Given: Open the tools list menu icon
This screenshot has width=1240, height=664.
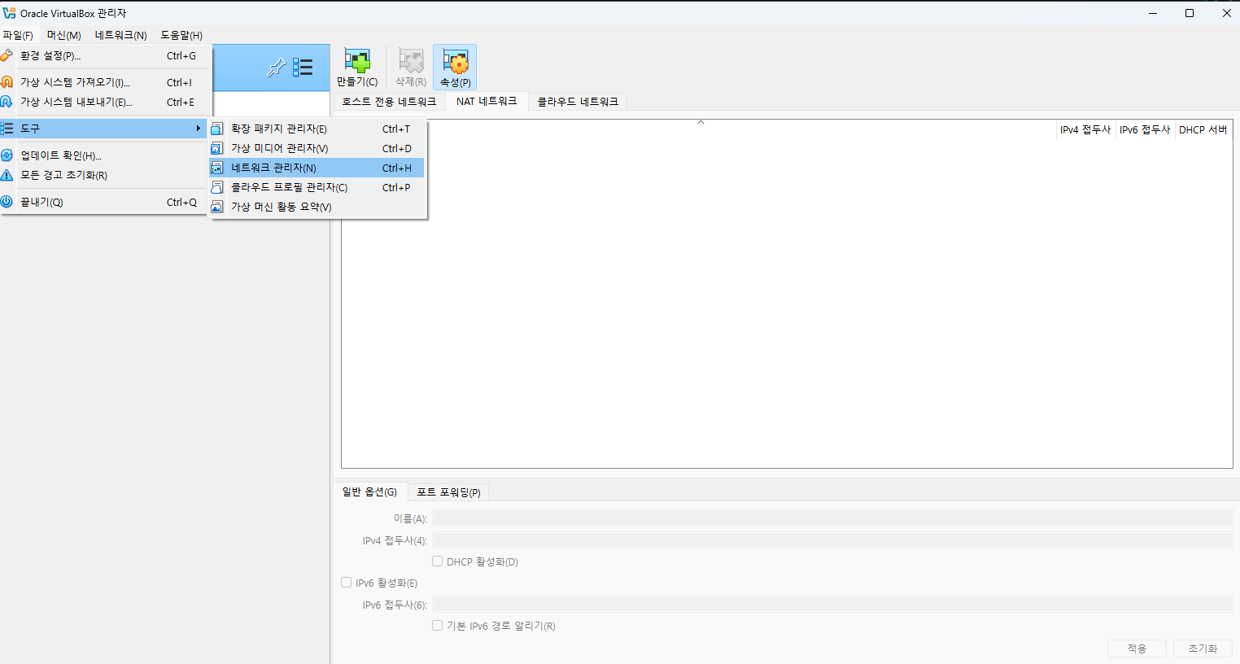Looking at the screenshot, I should click(303, 68).
